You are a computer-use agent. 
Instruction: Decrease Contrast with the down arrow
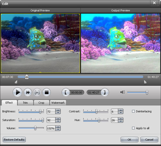point(121,113)
